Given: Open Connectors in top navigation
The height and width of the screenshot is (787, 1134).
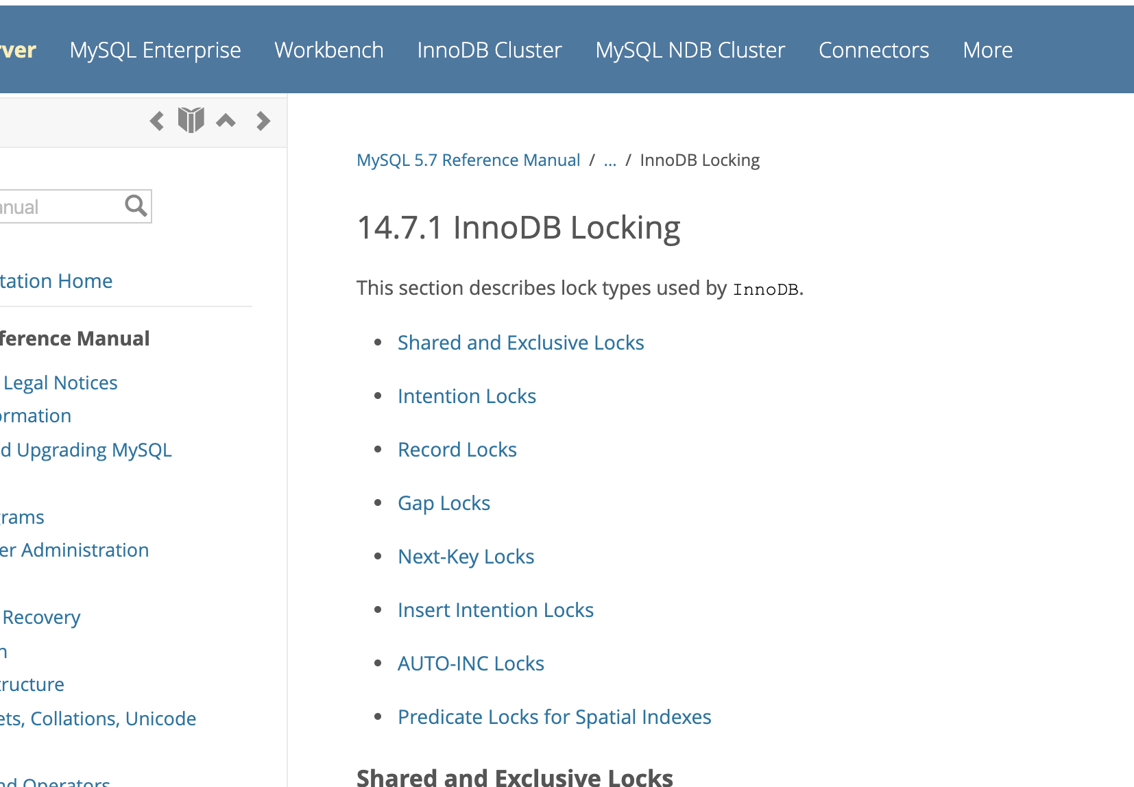Looking at the screenshot, I should (x=874, y=50).
